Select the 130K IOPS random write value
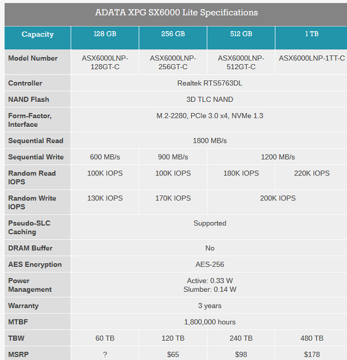Image resolution: width=347 pixels, height=360 pixels. coord(105,198)
